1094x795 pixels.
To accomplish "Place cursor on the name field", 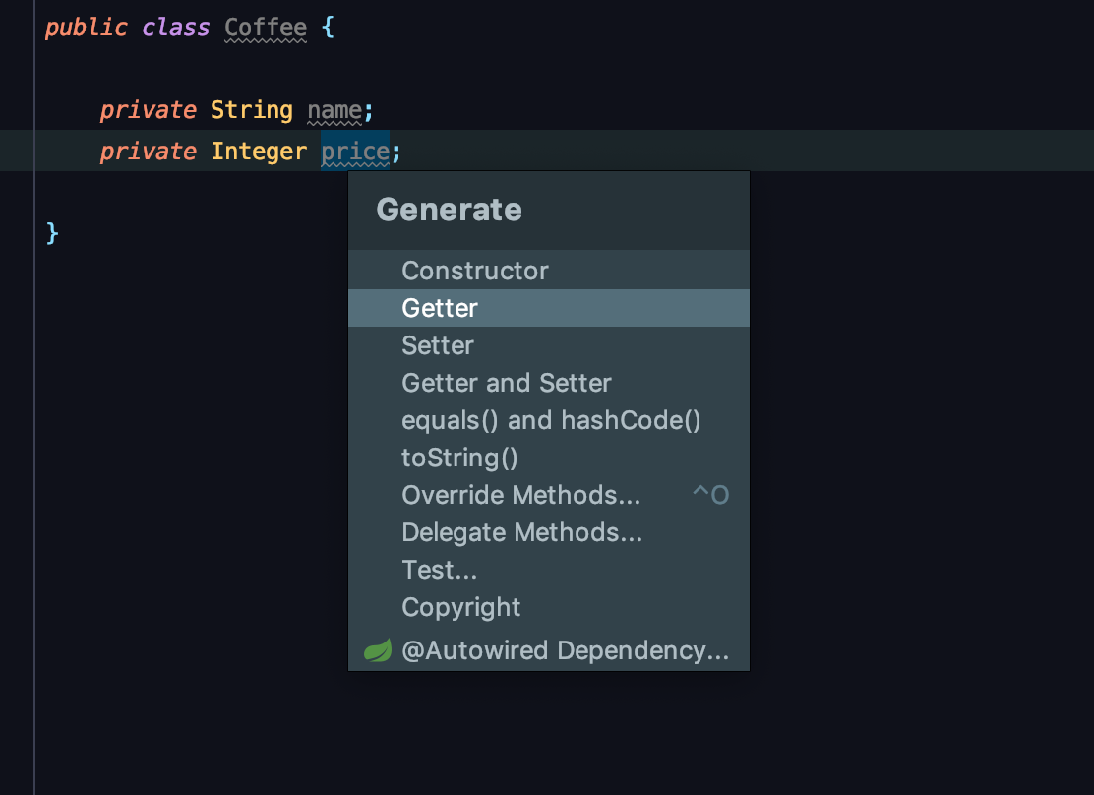I will (x=334, y=110).
